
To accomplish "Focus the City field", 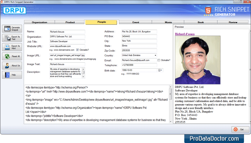I will tap(139, 41).
